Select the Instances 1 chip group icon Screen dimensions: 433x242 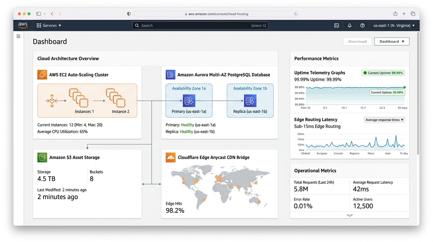(x=79, y=98)
